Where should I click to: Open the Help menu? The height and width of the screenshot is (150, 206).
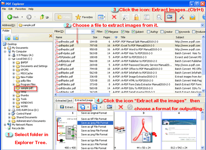[31, 9]
